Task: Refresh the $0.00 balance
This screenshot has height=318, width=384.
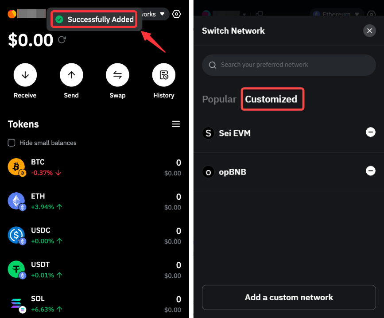Action: coord(62,40)
